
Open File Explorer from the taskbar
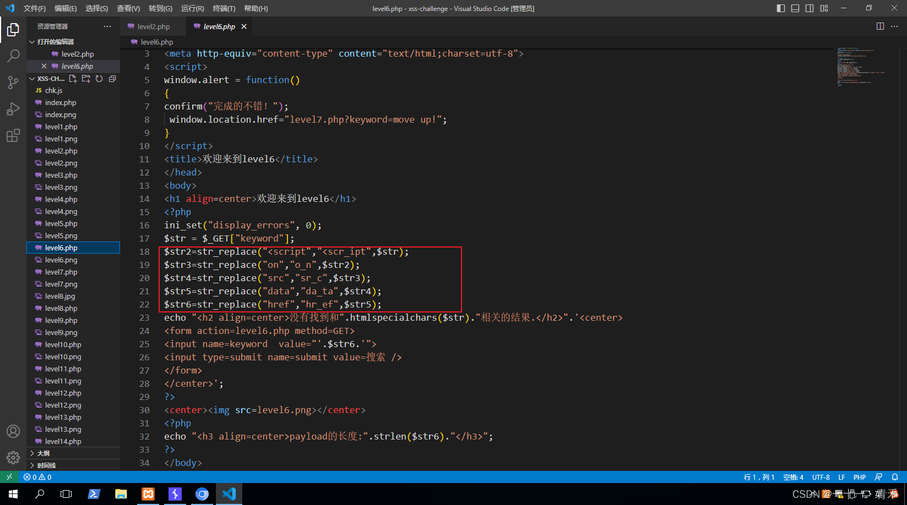click(x=121, y=494)
